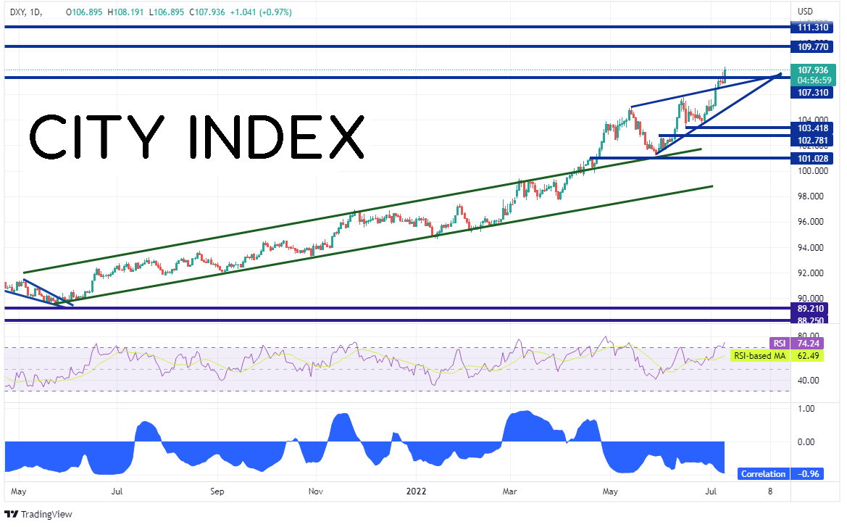Click the RSI value 74.24 badge
This screenshot has width=847, height=527.
coord(806,343)
